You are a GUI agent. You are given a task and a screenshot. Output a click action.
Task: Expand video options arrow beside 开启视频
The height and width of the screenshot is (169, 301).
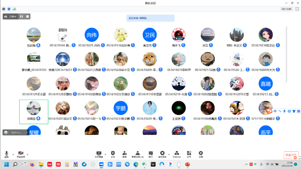pyautogui.click(x=27, y=154)
